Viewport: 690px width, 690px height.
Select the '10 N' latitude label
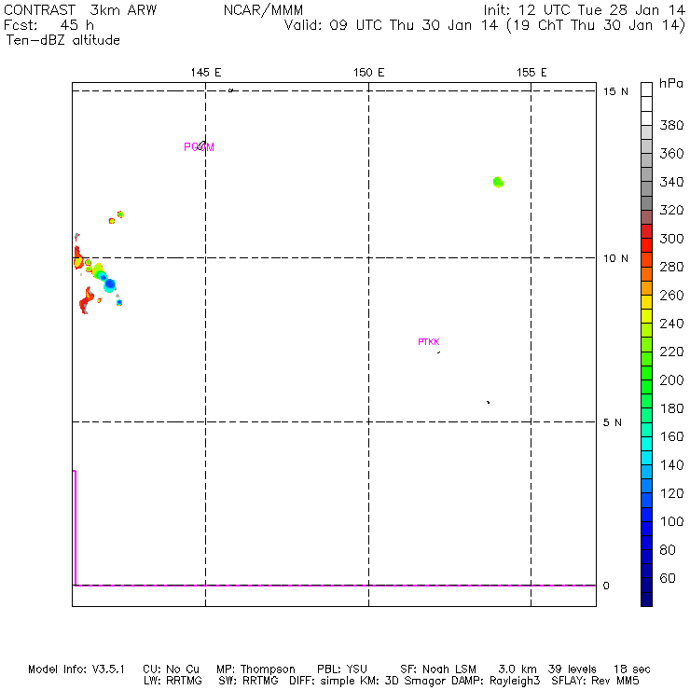point(615,258)
